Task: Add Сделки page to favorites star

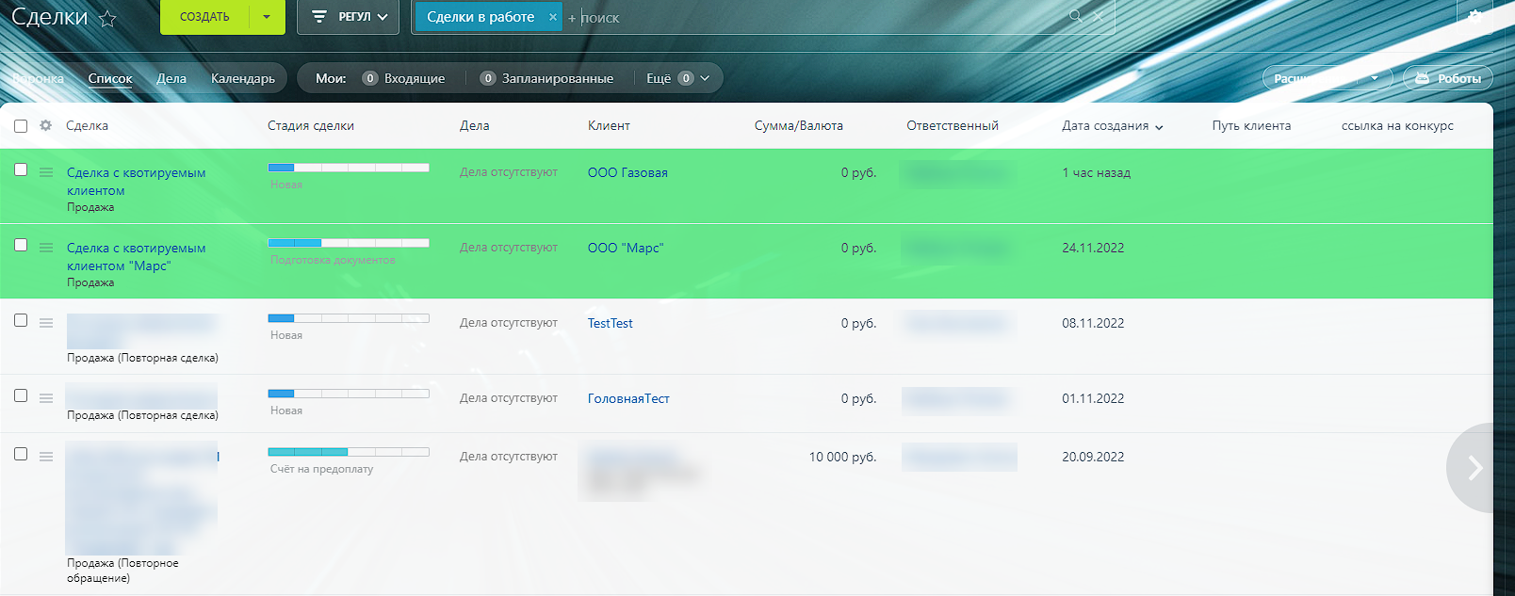Action: point(108,19)
